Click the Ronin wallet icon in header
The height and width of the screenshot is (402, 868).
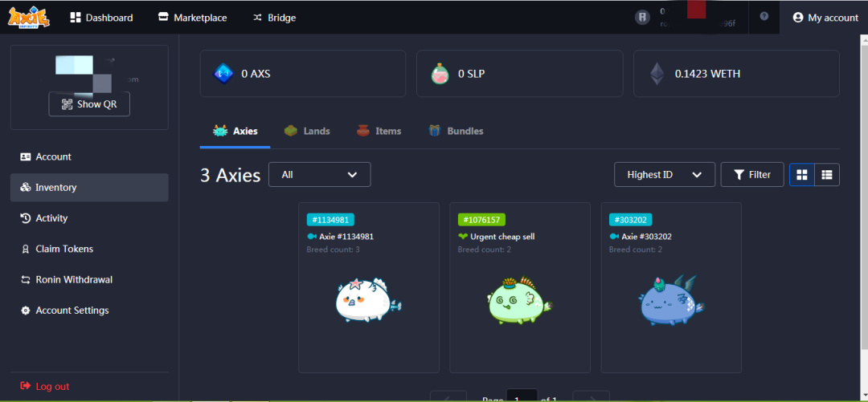[642, 17]
